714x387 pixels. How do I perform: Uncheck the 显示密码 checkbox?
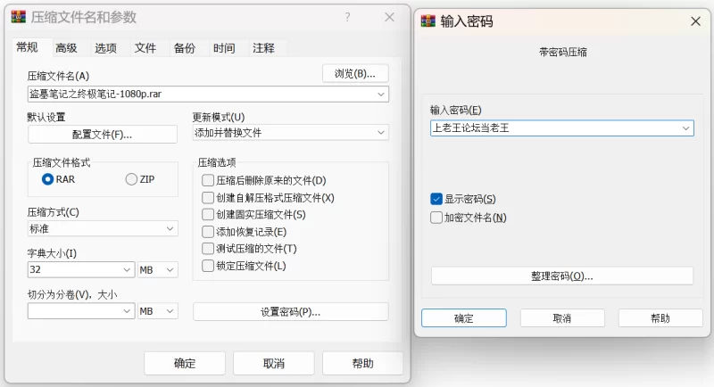tap(436, 199)
